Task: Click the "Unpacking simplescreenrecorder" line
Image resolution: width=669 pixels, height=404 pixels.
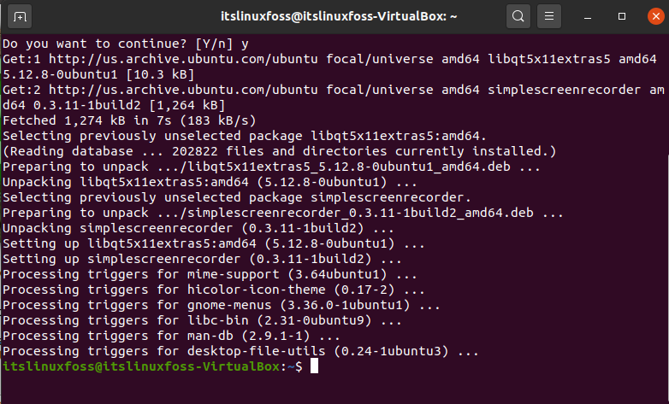Action: (x=198, y=228)
